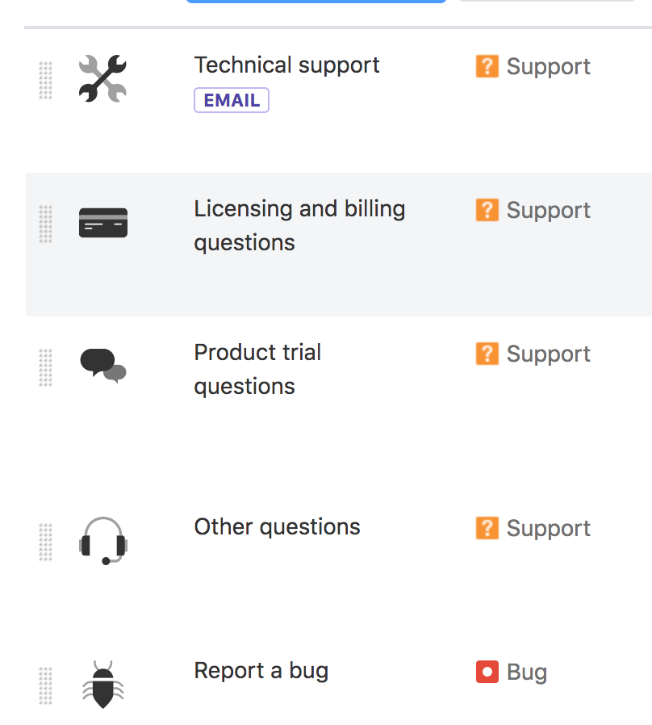Click the speech bubbles icon for Product trial
This screenshot has width=652, height=725.
pos(103,366)
